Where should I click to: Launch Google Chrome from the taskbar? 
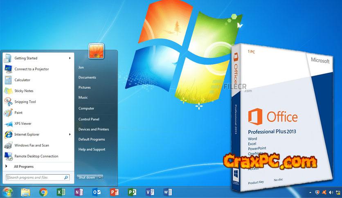[x=43, y=192]
